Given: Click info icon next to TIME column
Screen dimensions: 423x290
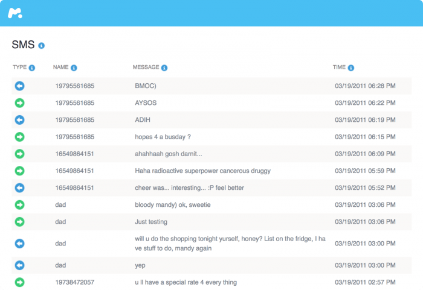Looking at the screenshot, I should click(x=351, y=68).
